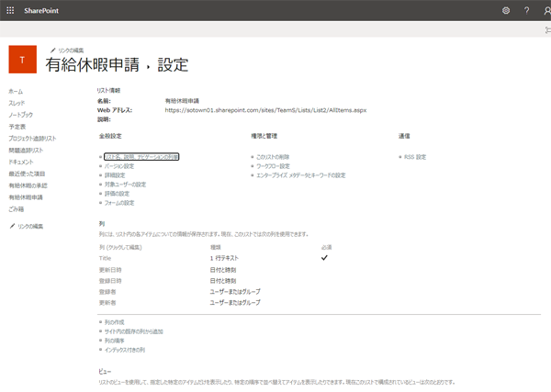Open フォームの設定

coord(119,203)
